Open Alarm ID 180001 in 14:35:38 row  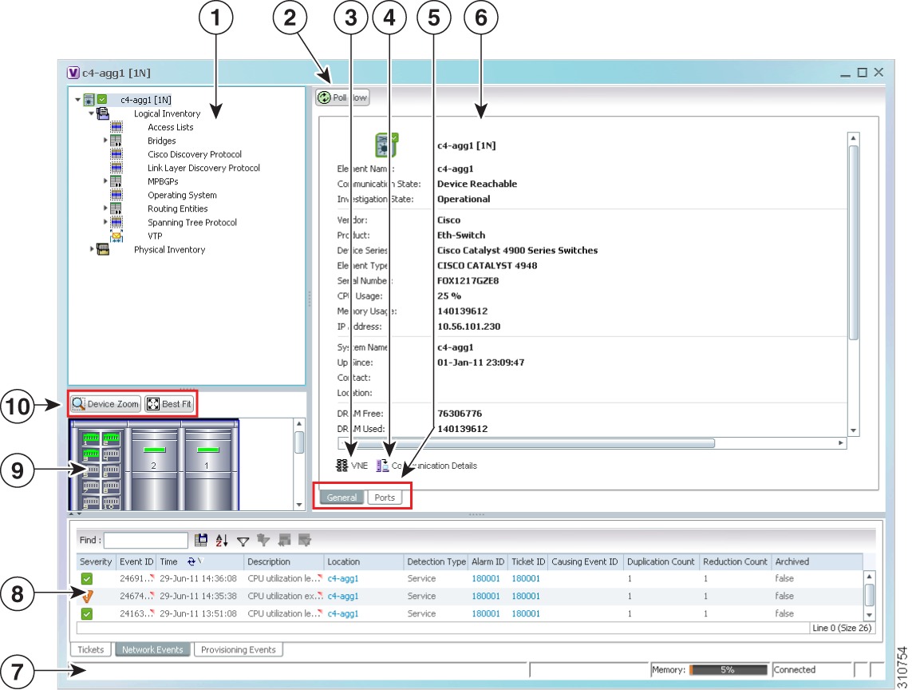point(486,596)
